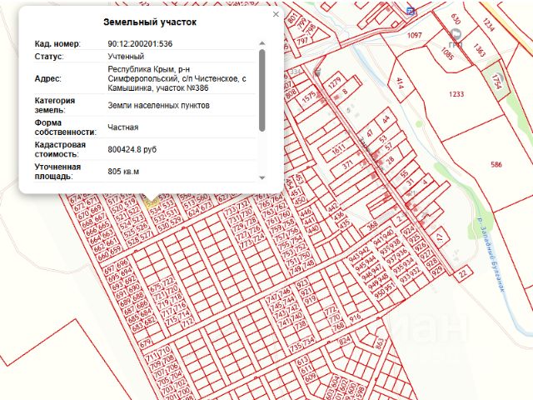Click the Форма собственности label
The height and width of the screenshot is (400, 533).
pyautogui.click(x=66, y=127)
